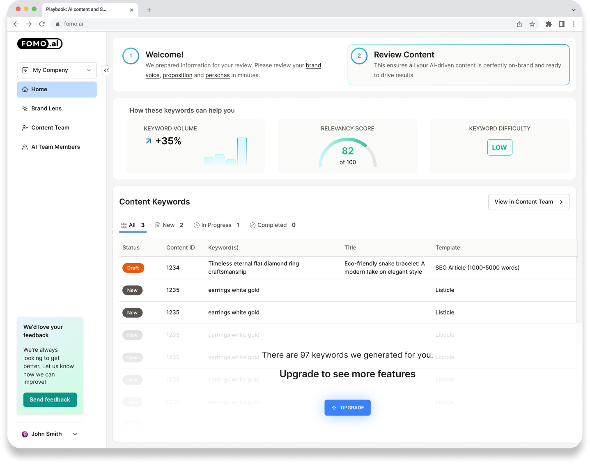Click the share icon in the address bar

[519, 24]
